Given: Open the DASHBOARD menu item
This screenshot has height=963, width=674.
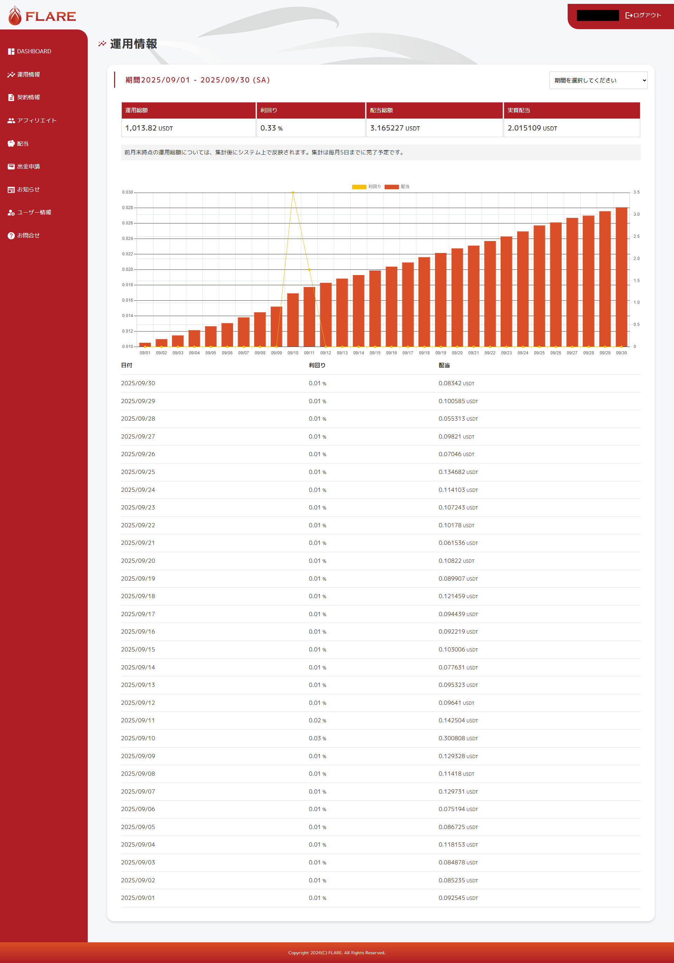Looking at the screenshot, I should coord(34,51).
